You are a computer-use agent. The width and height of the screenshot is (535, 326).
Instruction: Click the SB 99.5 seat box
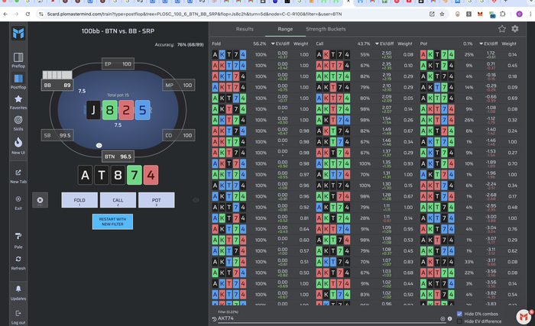tap(57, 135)
